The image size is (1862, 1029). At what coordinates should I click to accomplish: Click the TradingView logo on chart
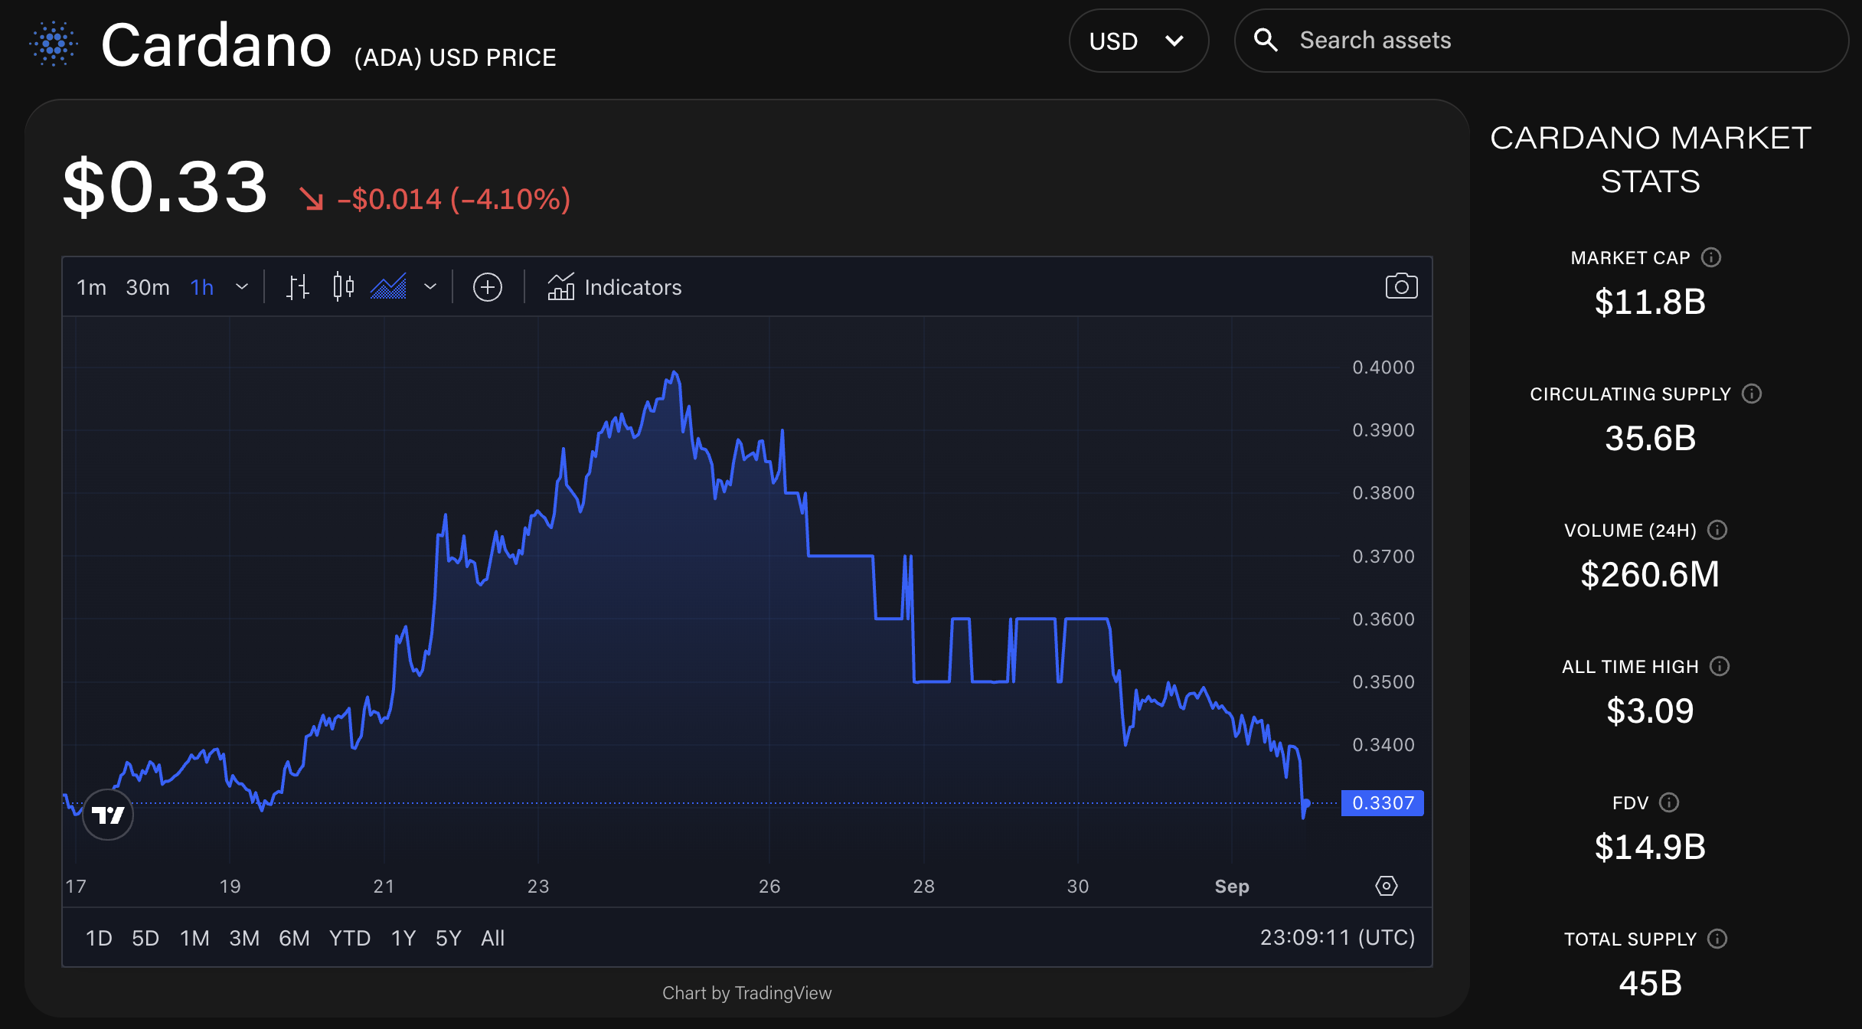pyautogui.click(x=108, y=815)
